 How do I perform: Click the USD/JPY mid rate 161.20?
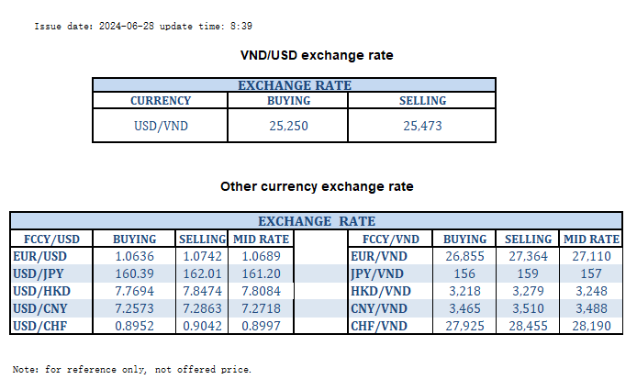[x=261, y=273]
